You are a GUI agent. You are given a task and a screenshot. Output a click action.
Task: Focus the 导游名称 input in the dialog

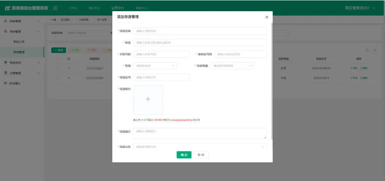(x=200, y=31)
